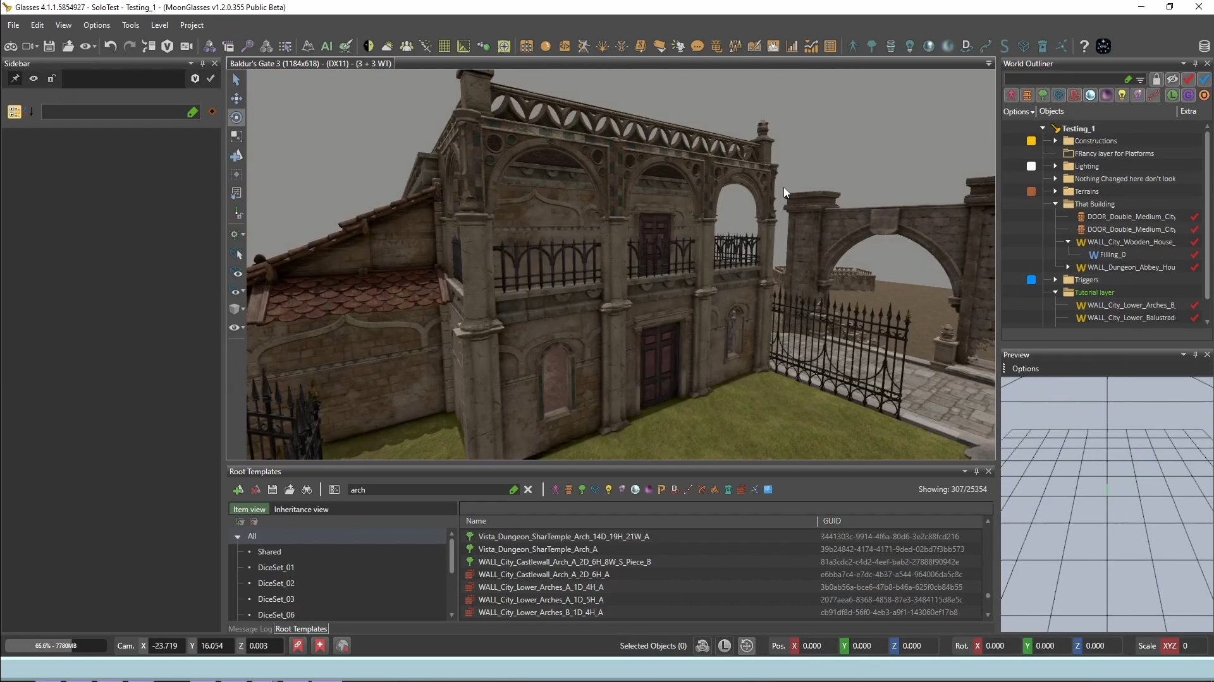The image size is (1214, 682).
Task: Select WALL_City_Castlewall_Arch_A in the template list
Action: (x=544, y=575)
